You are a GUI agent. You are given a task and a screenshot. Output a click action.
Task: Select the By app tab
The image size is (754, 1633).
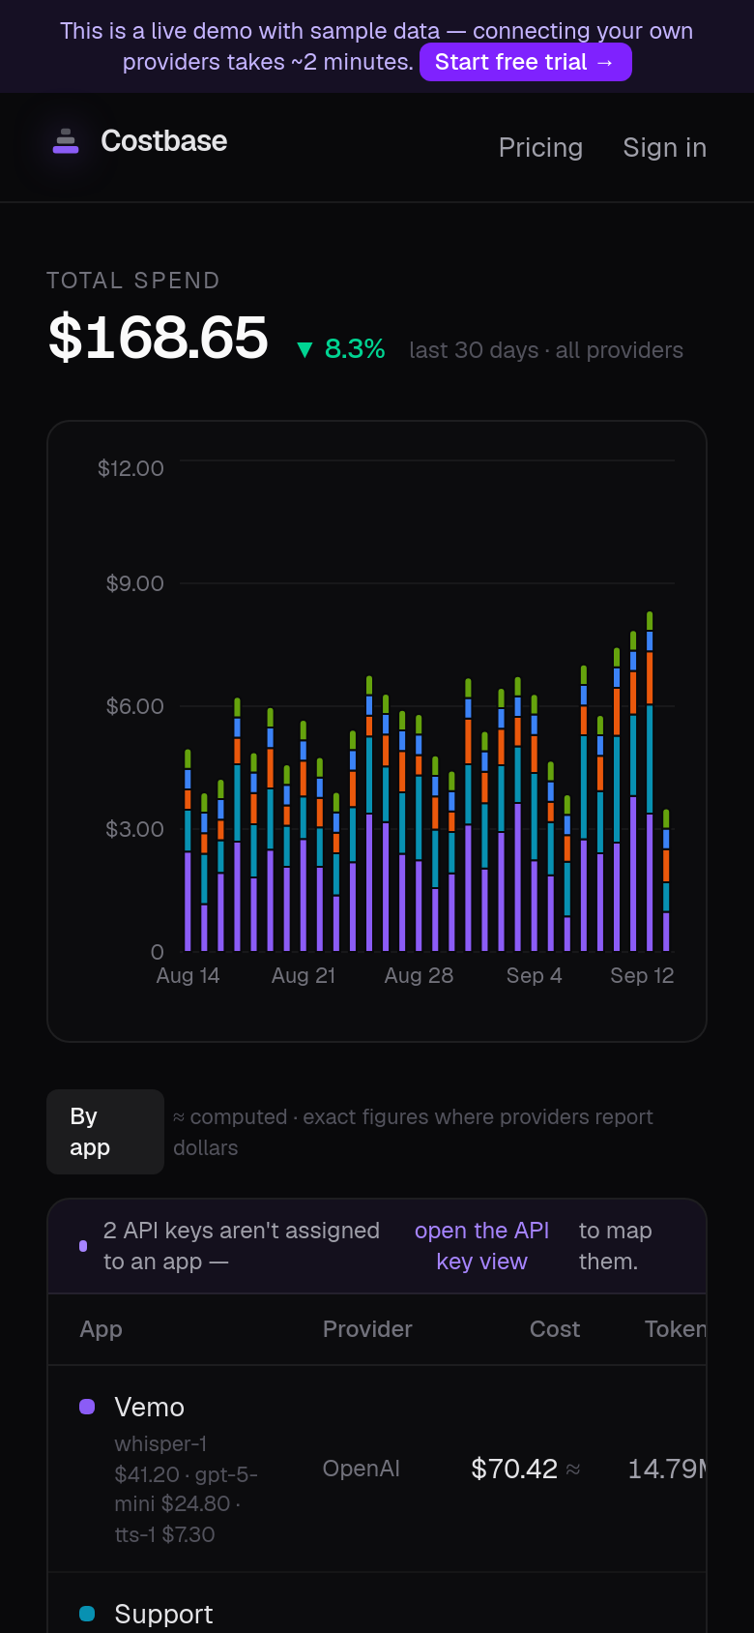[x=105, y=1132]
